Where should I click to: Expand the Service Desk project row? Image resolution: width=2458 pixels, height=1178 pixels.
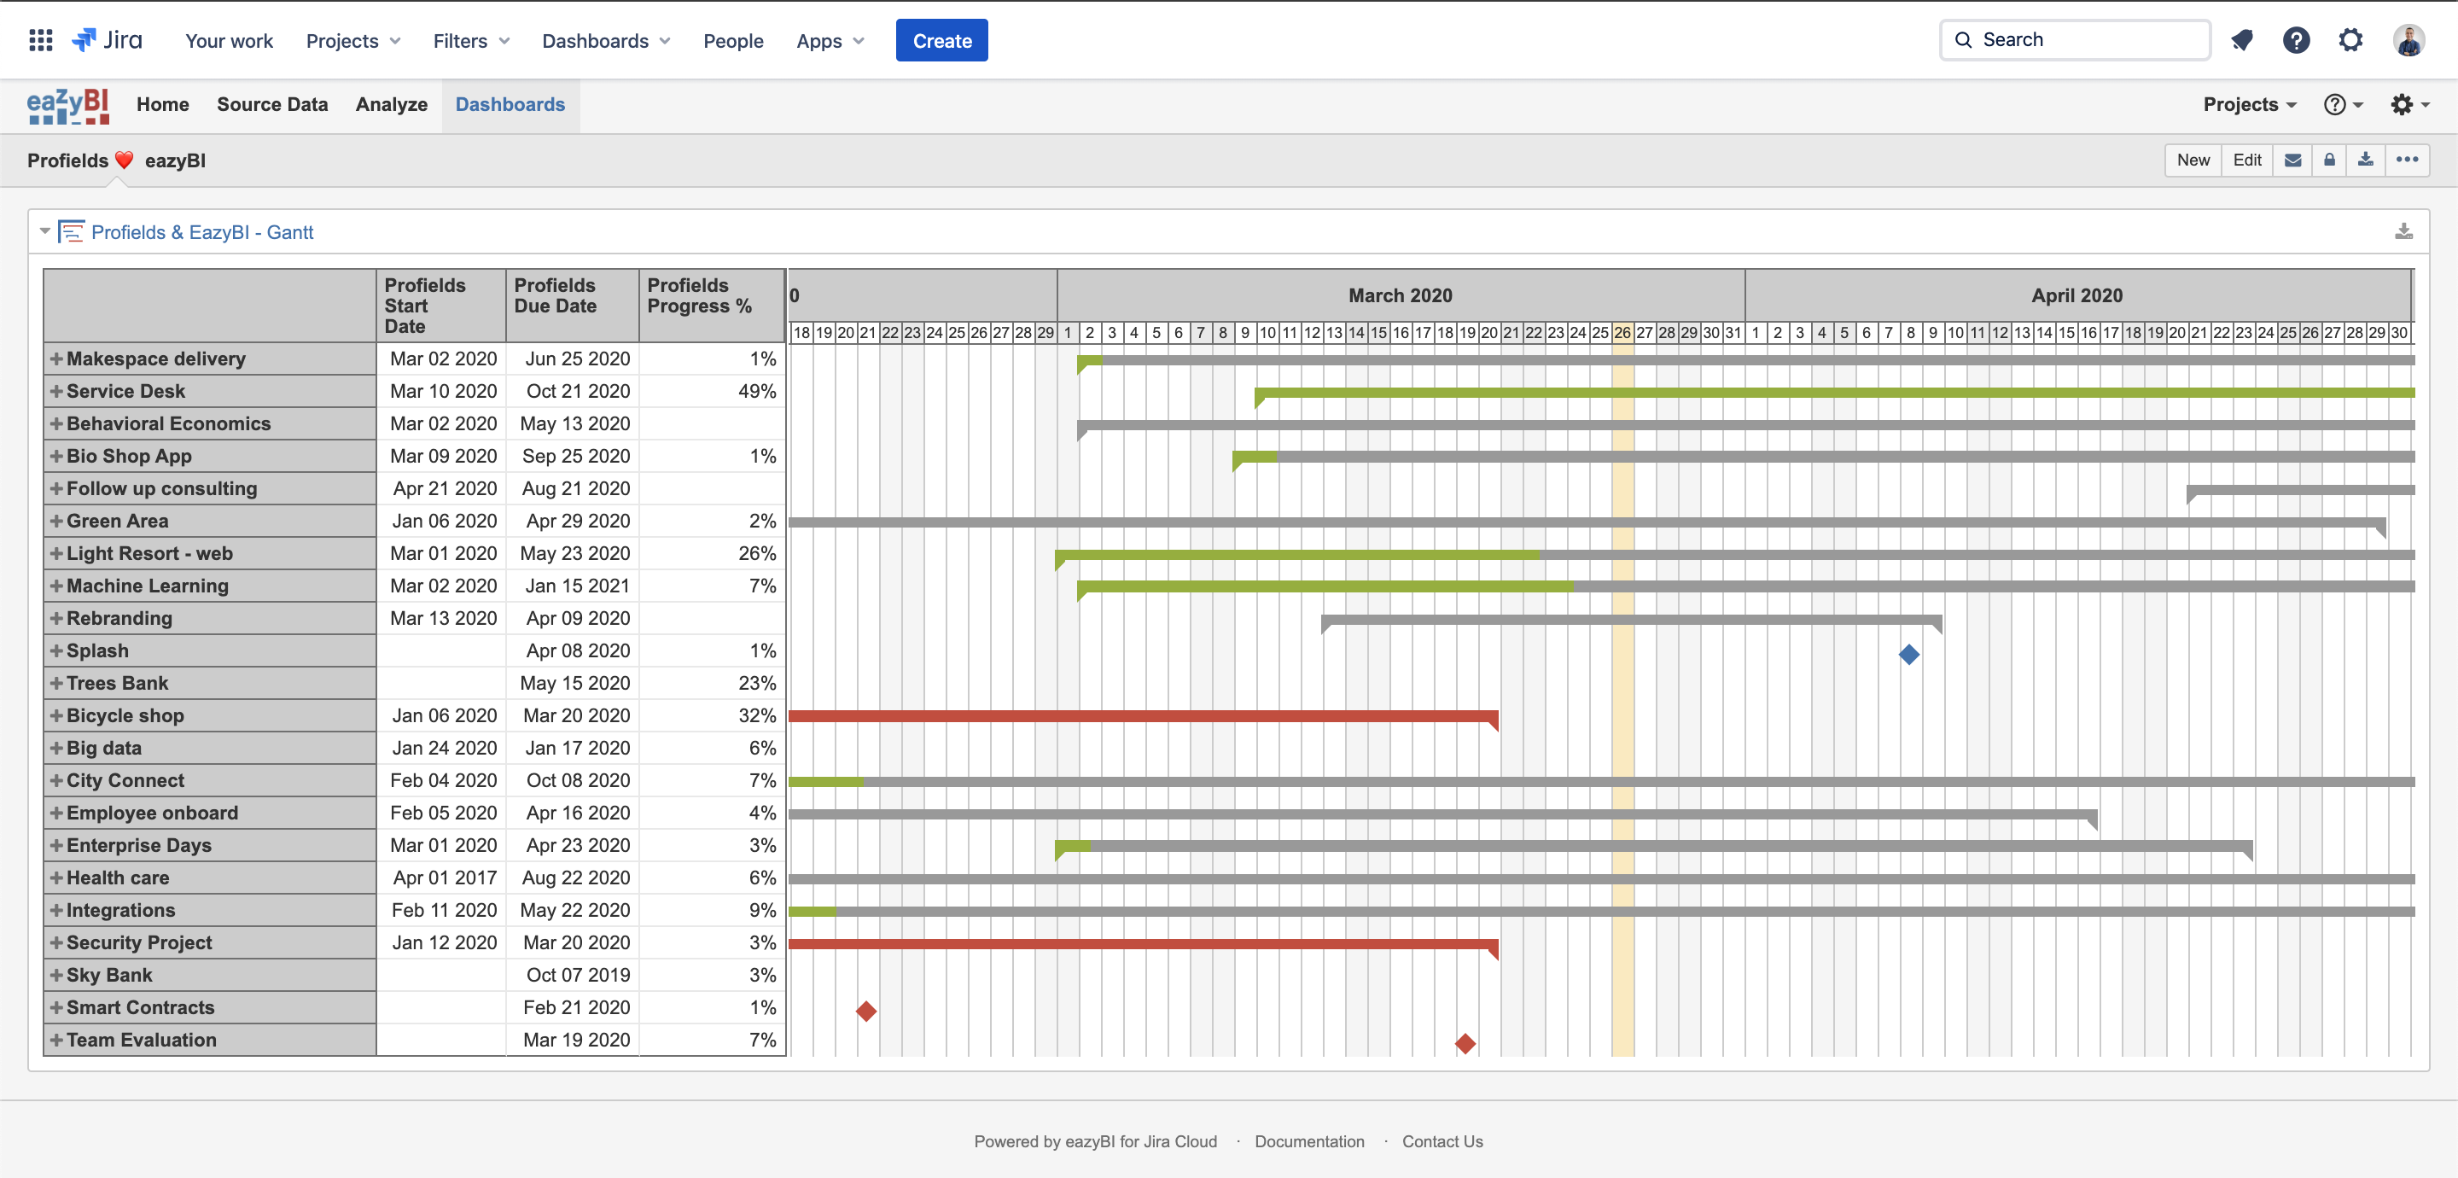(55, 390)
